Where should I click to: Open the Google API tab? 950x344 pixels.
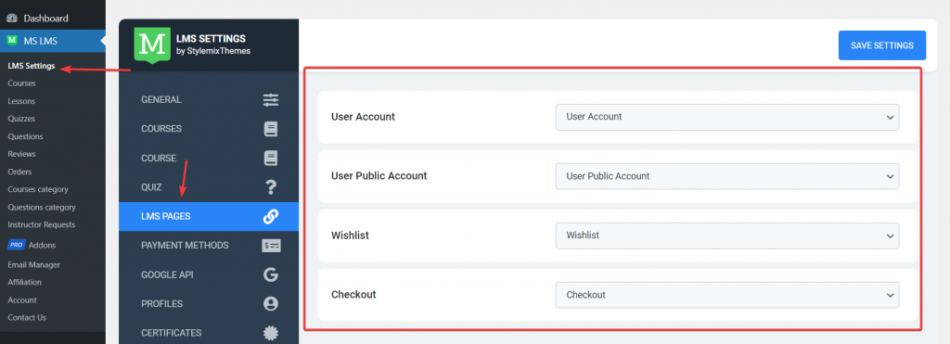click(x=209, y=274)
